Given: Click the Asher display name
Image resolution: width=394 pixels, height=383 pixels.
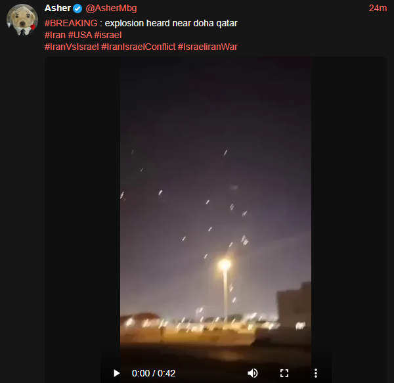Looking at the screenshot, I should 58,8.
